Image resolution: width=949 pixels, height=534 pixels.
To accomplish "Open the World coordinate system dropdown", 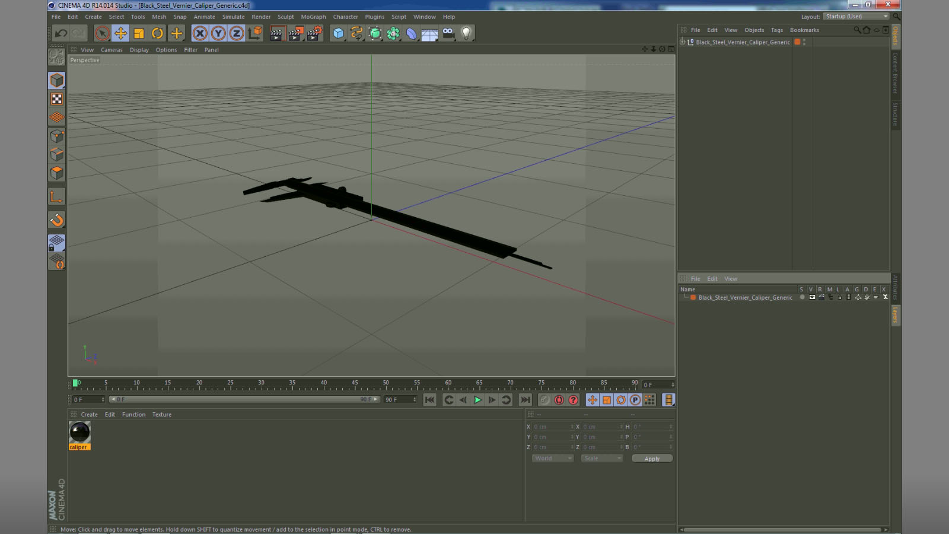I will point(553,459).
